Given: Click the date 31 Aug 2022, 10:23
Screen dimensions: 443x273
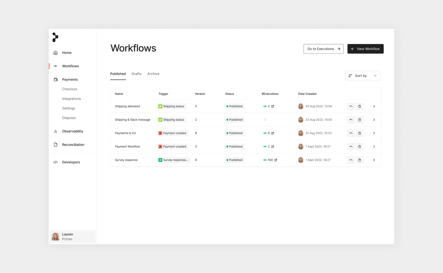Looking at the screenshot, I should coord(318,133).
